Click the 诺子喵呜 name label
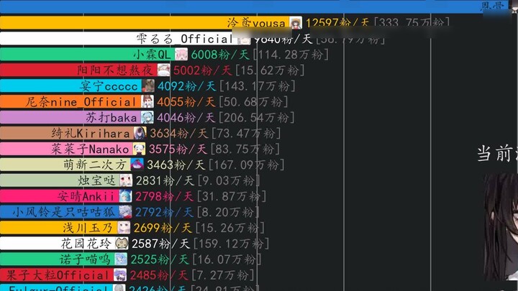 88,259
